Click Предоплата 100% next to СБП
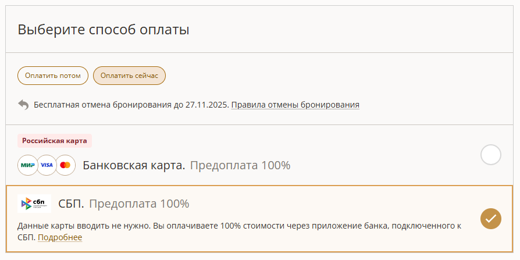Image resolution: width=520 pixels, height=260 pixels. tap(139, 204)
